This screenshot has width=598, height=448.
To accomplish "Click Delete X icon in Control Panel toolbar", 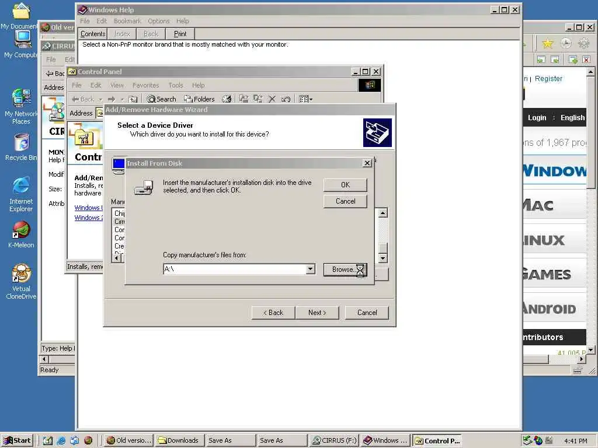I will click(x=272, y=99).
